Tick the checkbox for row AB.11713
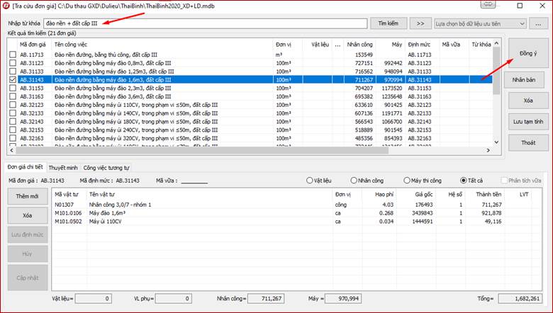Screen dimensions: 553x313 (x=12, y=55)
